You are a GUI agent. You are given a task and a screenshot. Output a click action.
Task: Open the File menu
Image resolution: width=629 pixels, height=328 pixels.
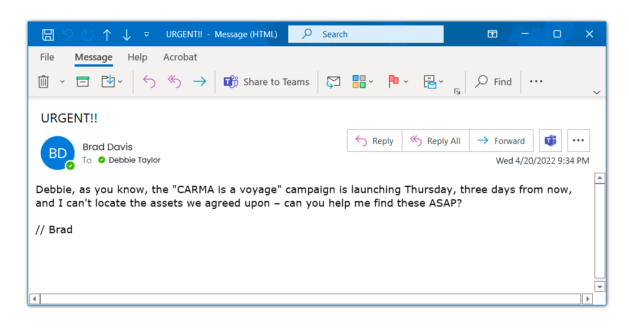47,57
